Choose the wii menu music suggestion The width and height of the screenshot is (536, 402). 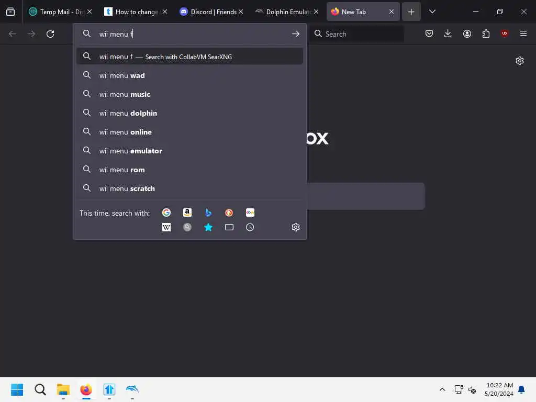click(189, 94)
